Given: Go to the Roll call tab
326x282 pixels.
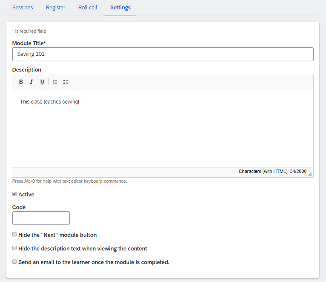Looking at the screenshot, I should click(x=88, y=8).
